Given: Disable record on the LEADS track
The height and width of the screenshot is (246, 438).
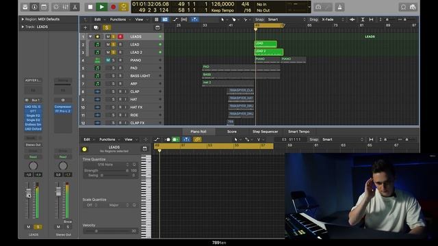Looking at the screenshot, I should (120, 36).
